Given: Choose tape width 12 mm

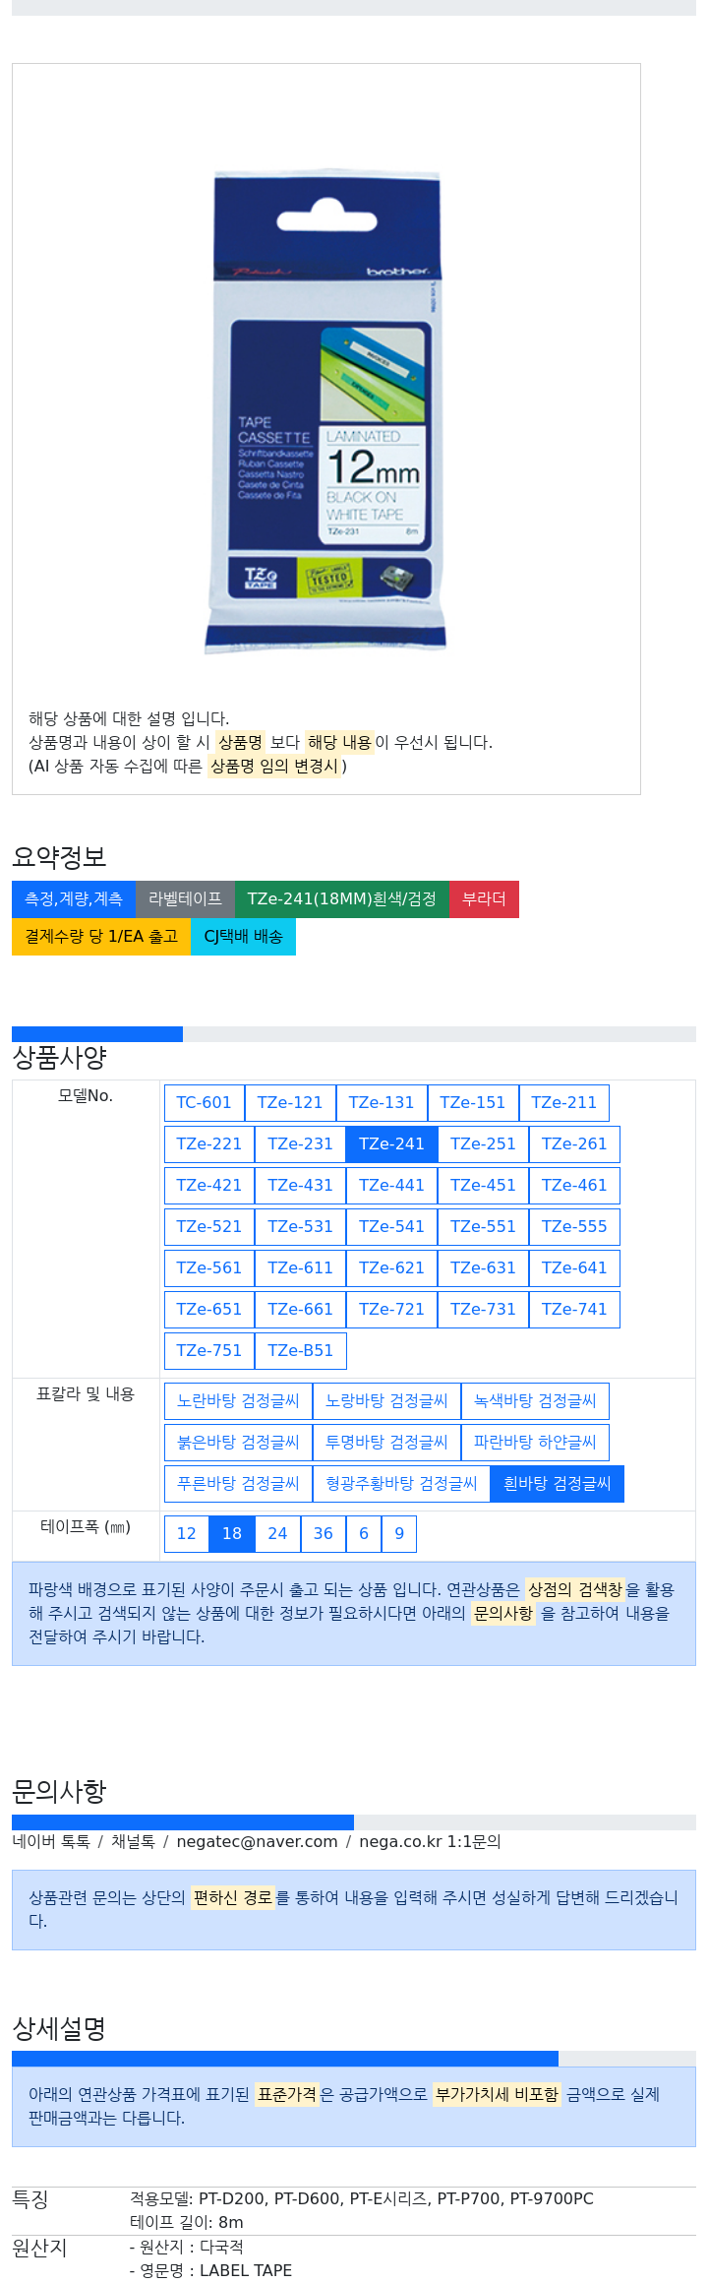Looking at the screenshot, I should click(187, 1534).
